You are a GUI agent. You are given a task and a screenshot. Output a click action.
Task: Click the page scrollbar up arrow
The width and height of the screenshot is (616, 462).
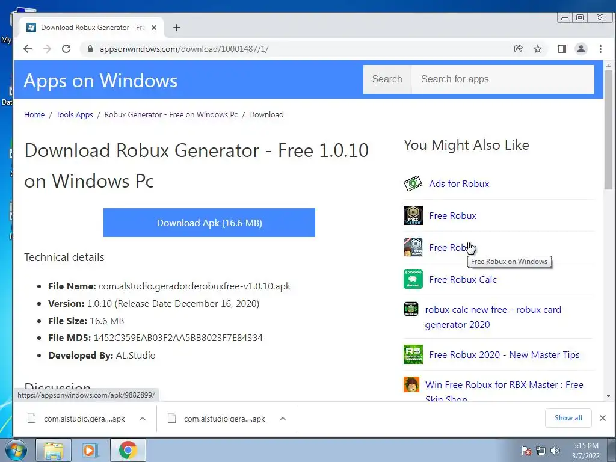click(x=608, y=65)
